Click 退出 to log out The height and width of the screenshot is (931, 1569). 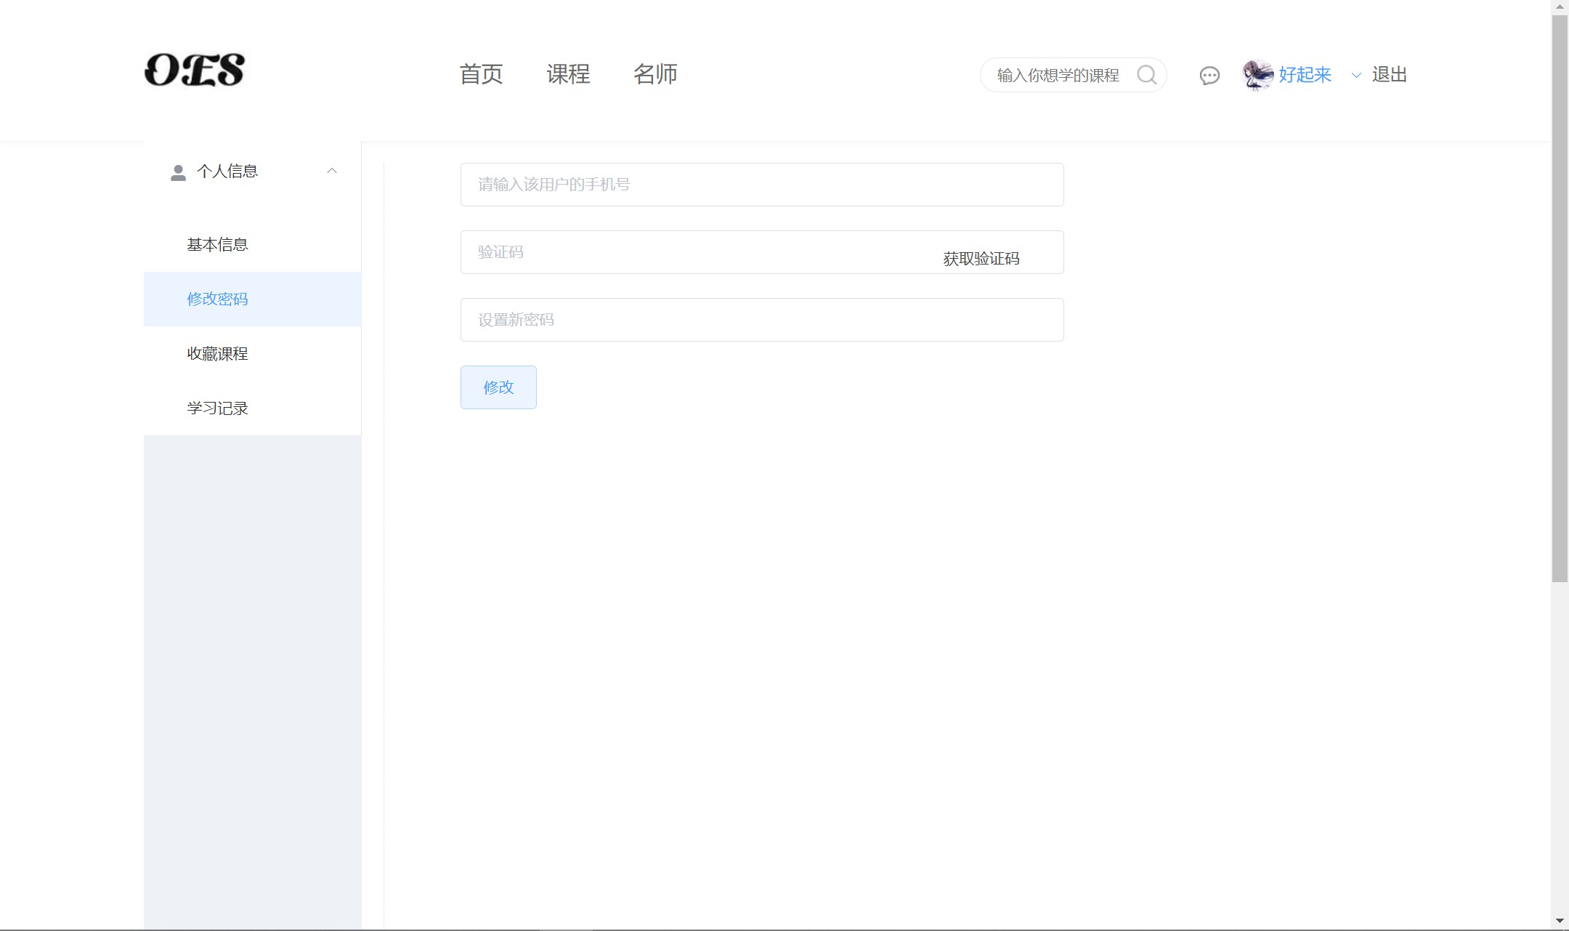click(1389, 75)
